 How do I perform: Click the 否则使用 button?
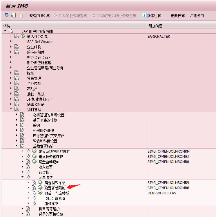197,16
